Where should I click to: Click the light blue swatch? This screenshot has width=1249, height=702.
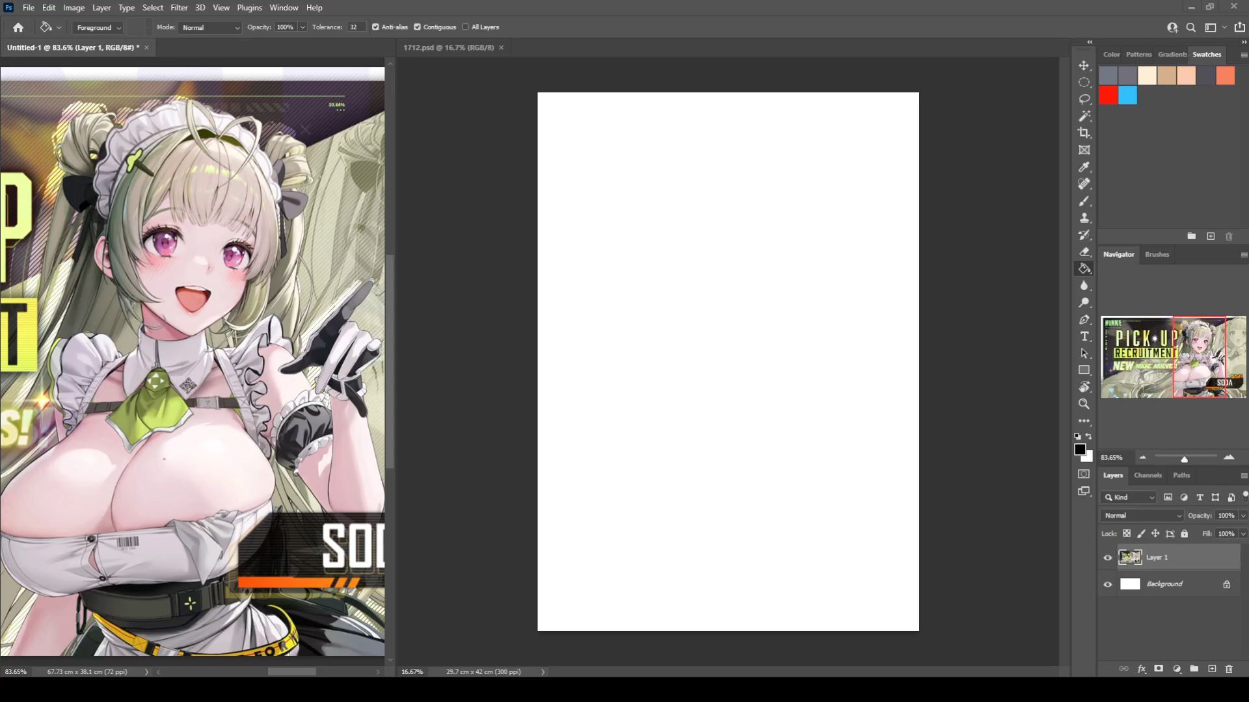point(1128,96)
